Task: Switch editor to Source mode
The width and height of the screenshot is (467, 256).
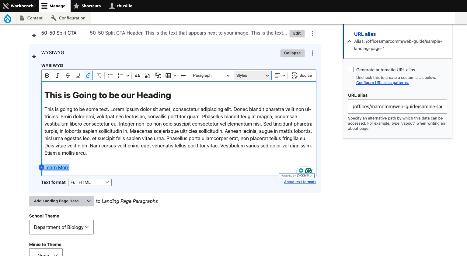Action: 302,76
